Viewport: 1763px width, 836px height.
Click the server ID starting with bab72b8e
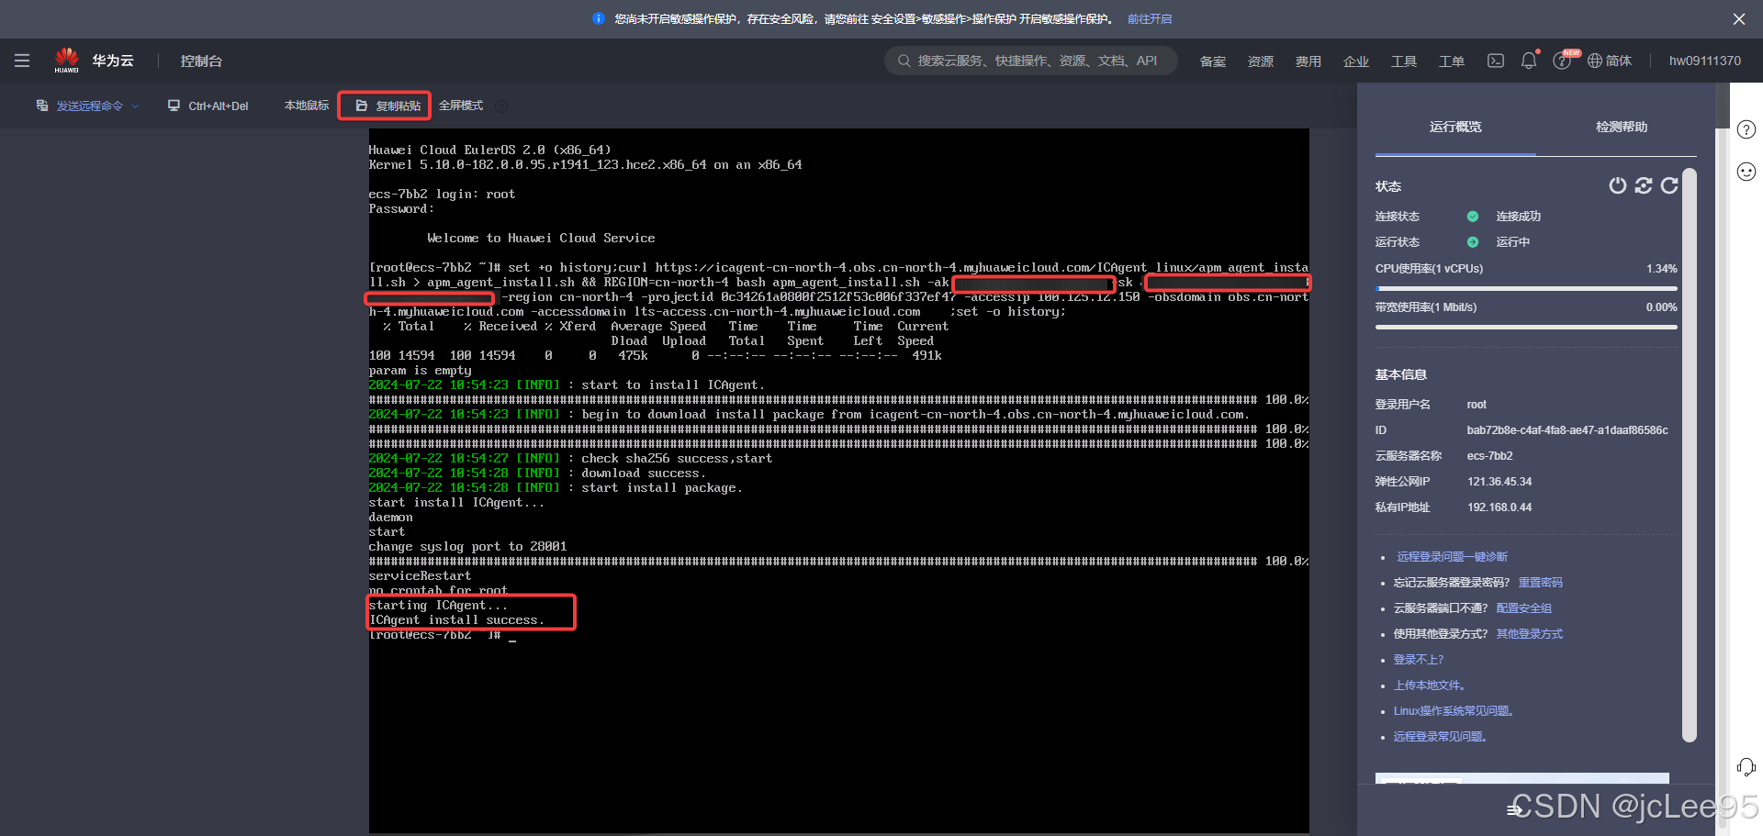coord(1567,430)
